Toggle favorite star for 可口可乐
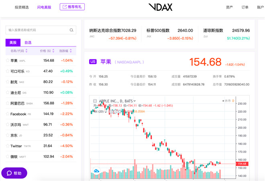This screenshot has height=181, width=265. pyautogui.click(x=7, y=71)
